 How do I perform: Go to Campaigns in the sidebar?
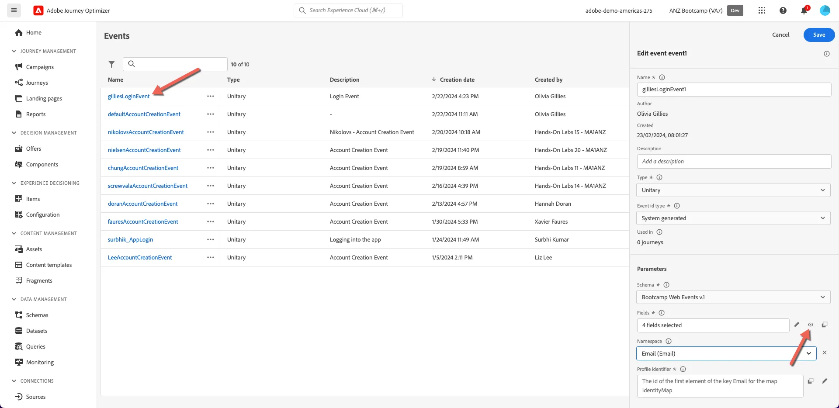(x=40, y=67)
